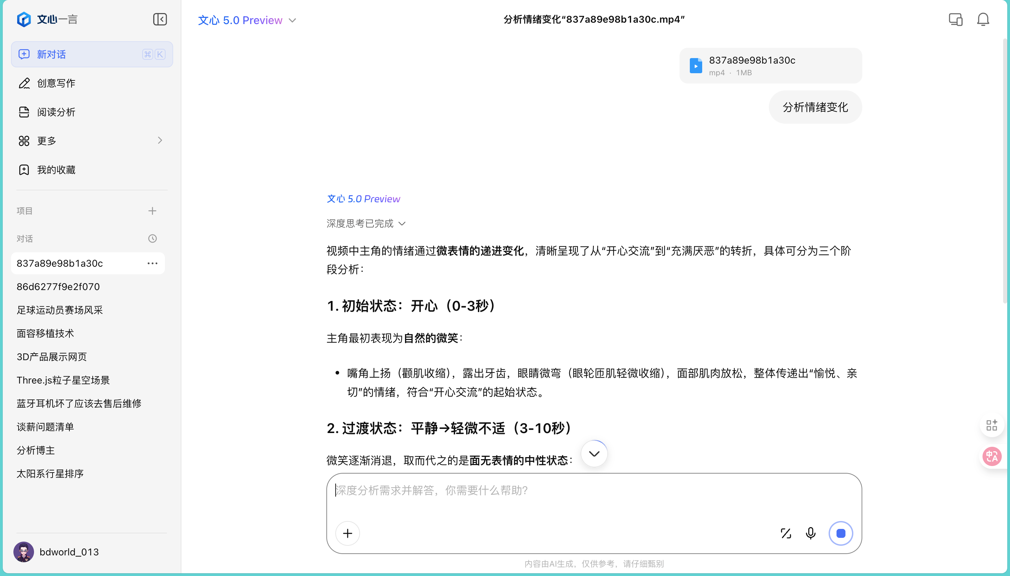This screenshot has width=1010, height=576.
Task: Collapse the left sidebar panel
Action: click(x=160, y=19)
